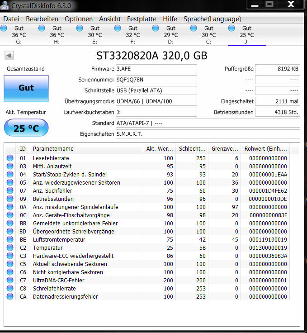Click the Standard field ATA/ATAPI-7

point(208,123)
